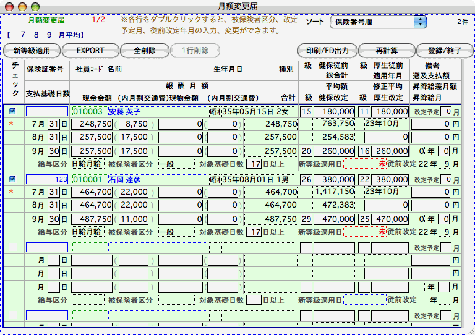Click the 新等級適用 button
This screenshot has height=335, width=475.
tap(32, 50)
